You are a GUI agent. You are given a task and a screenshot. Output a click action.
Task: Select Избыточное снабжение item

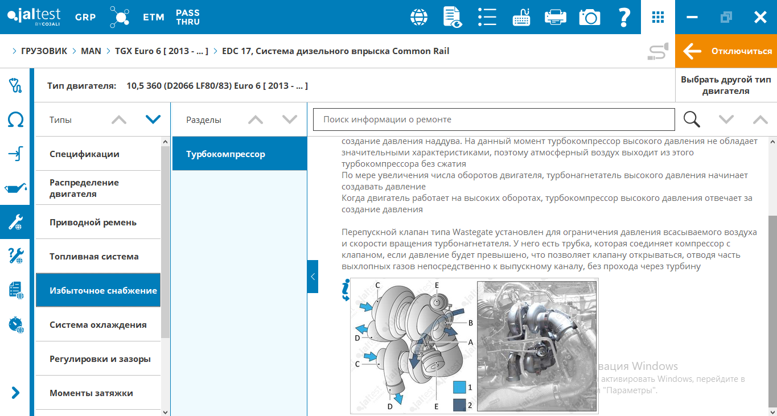pyautogui.click(x=98, y=290)
